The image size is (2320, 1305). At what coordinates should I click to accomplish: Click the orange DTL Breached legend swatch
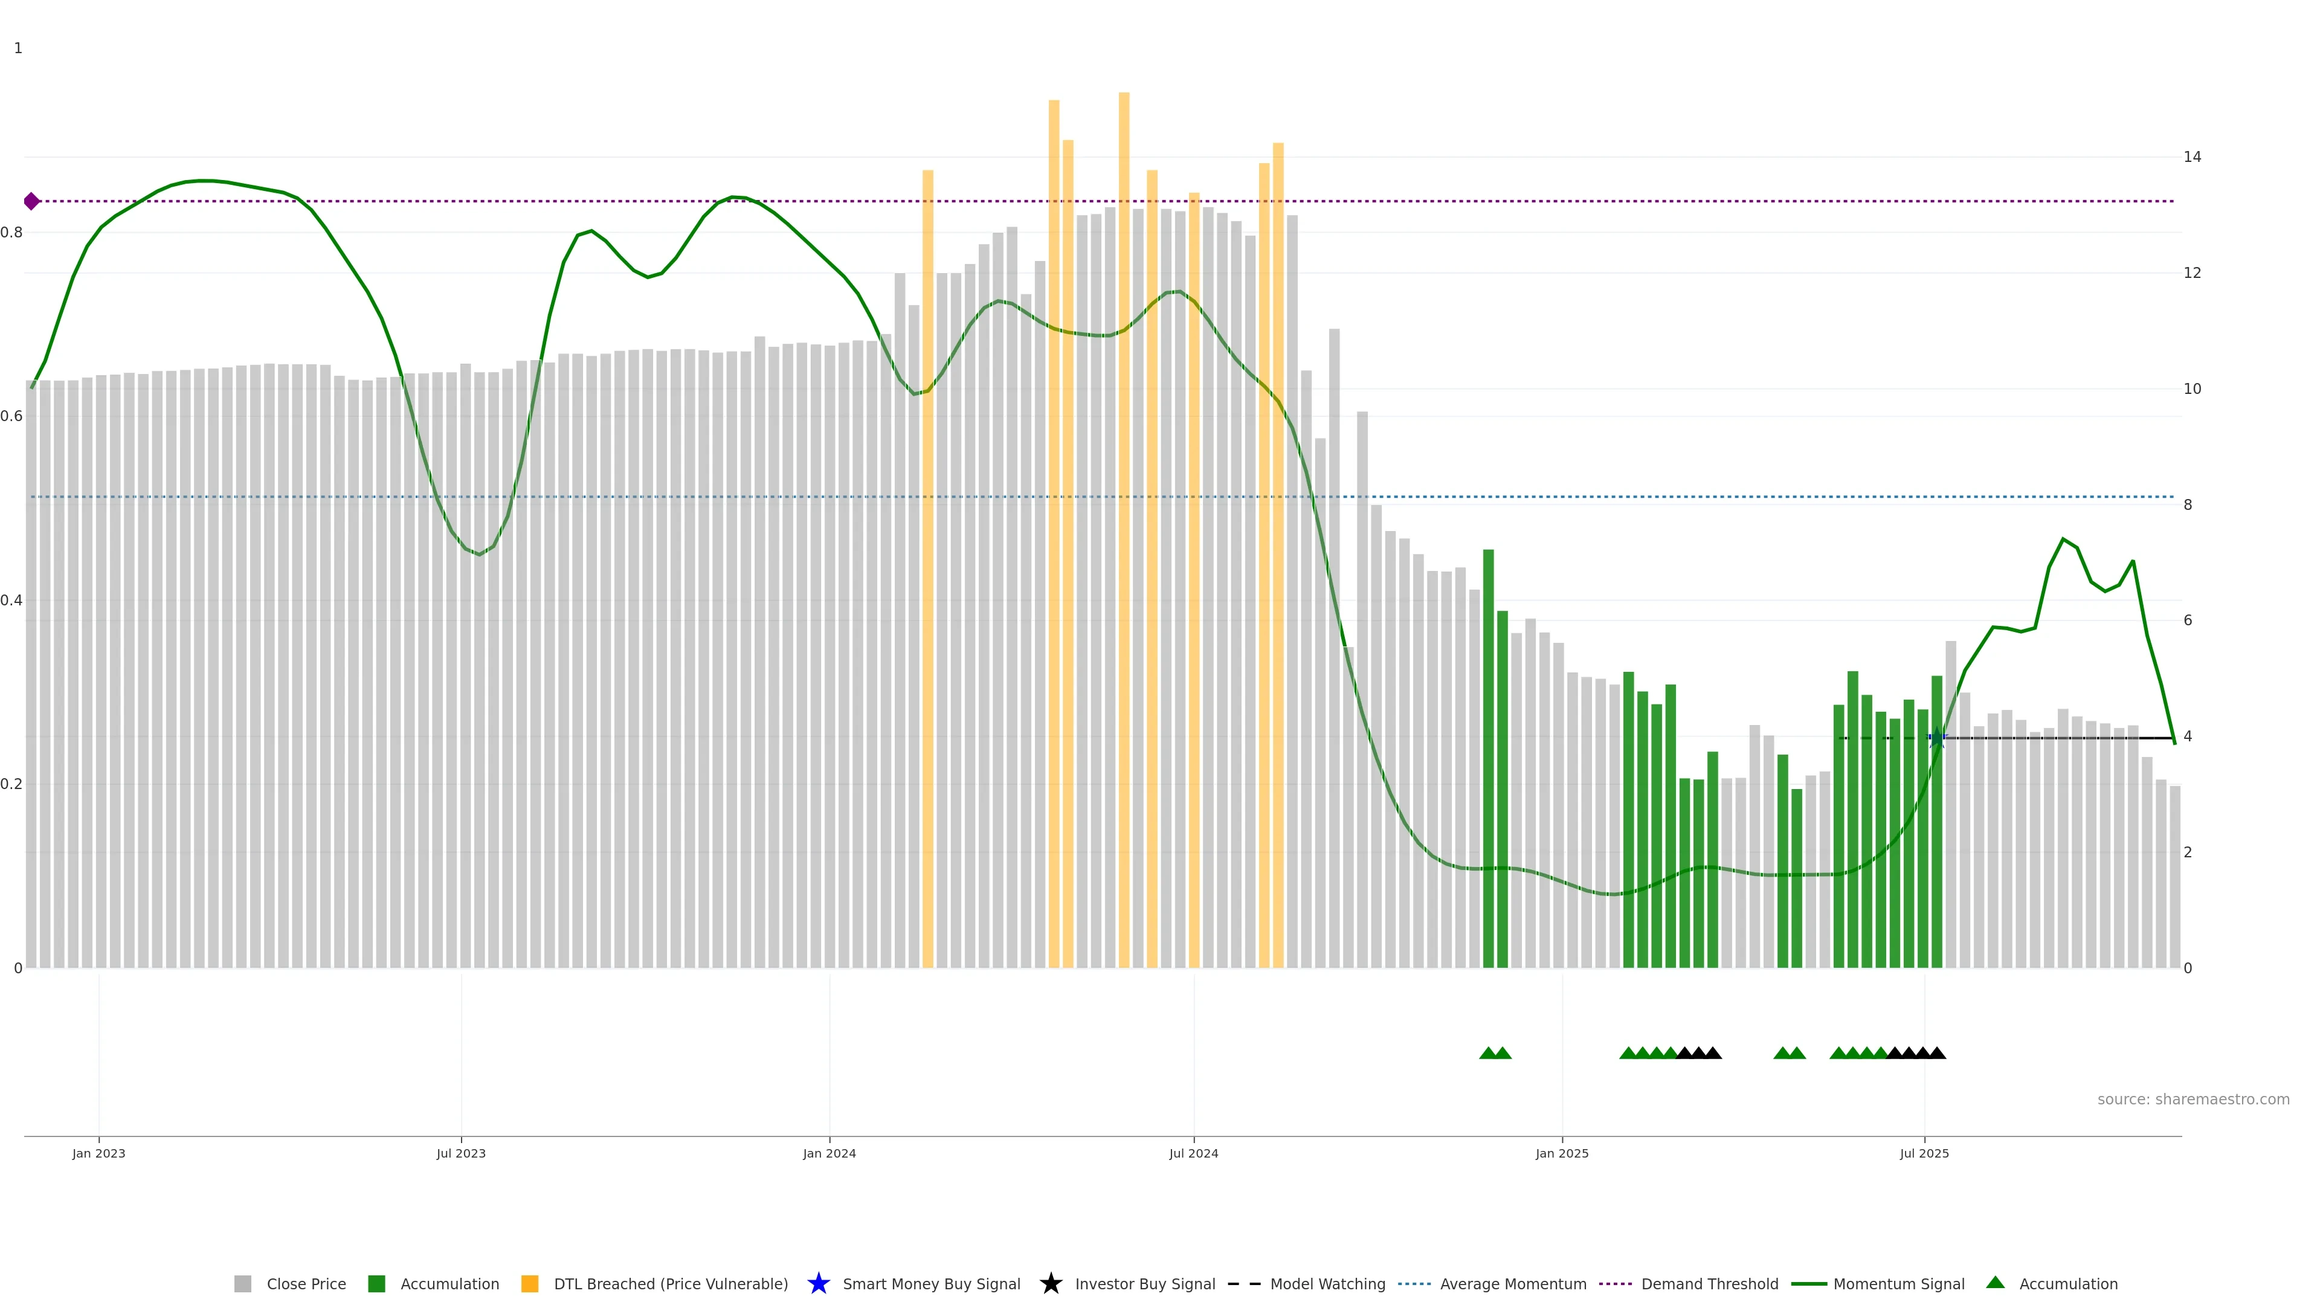(530, 1283)
